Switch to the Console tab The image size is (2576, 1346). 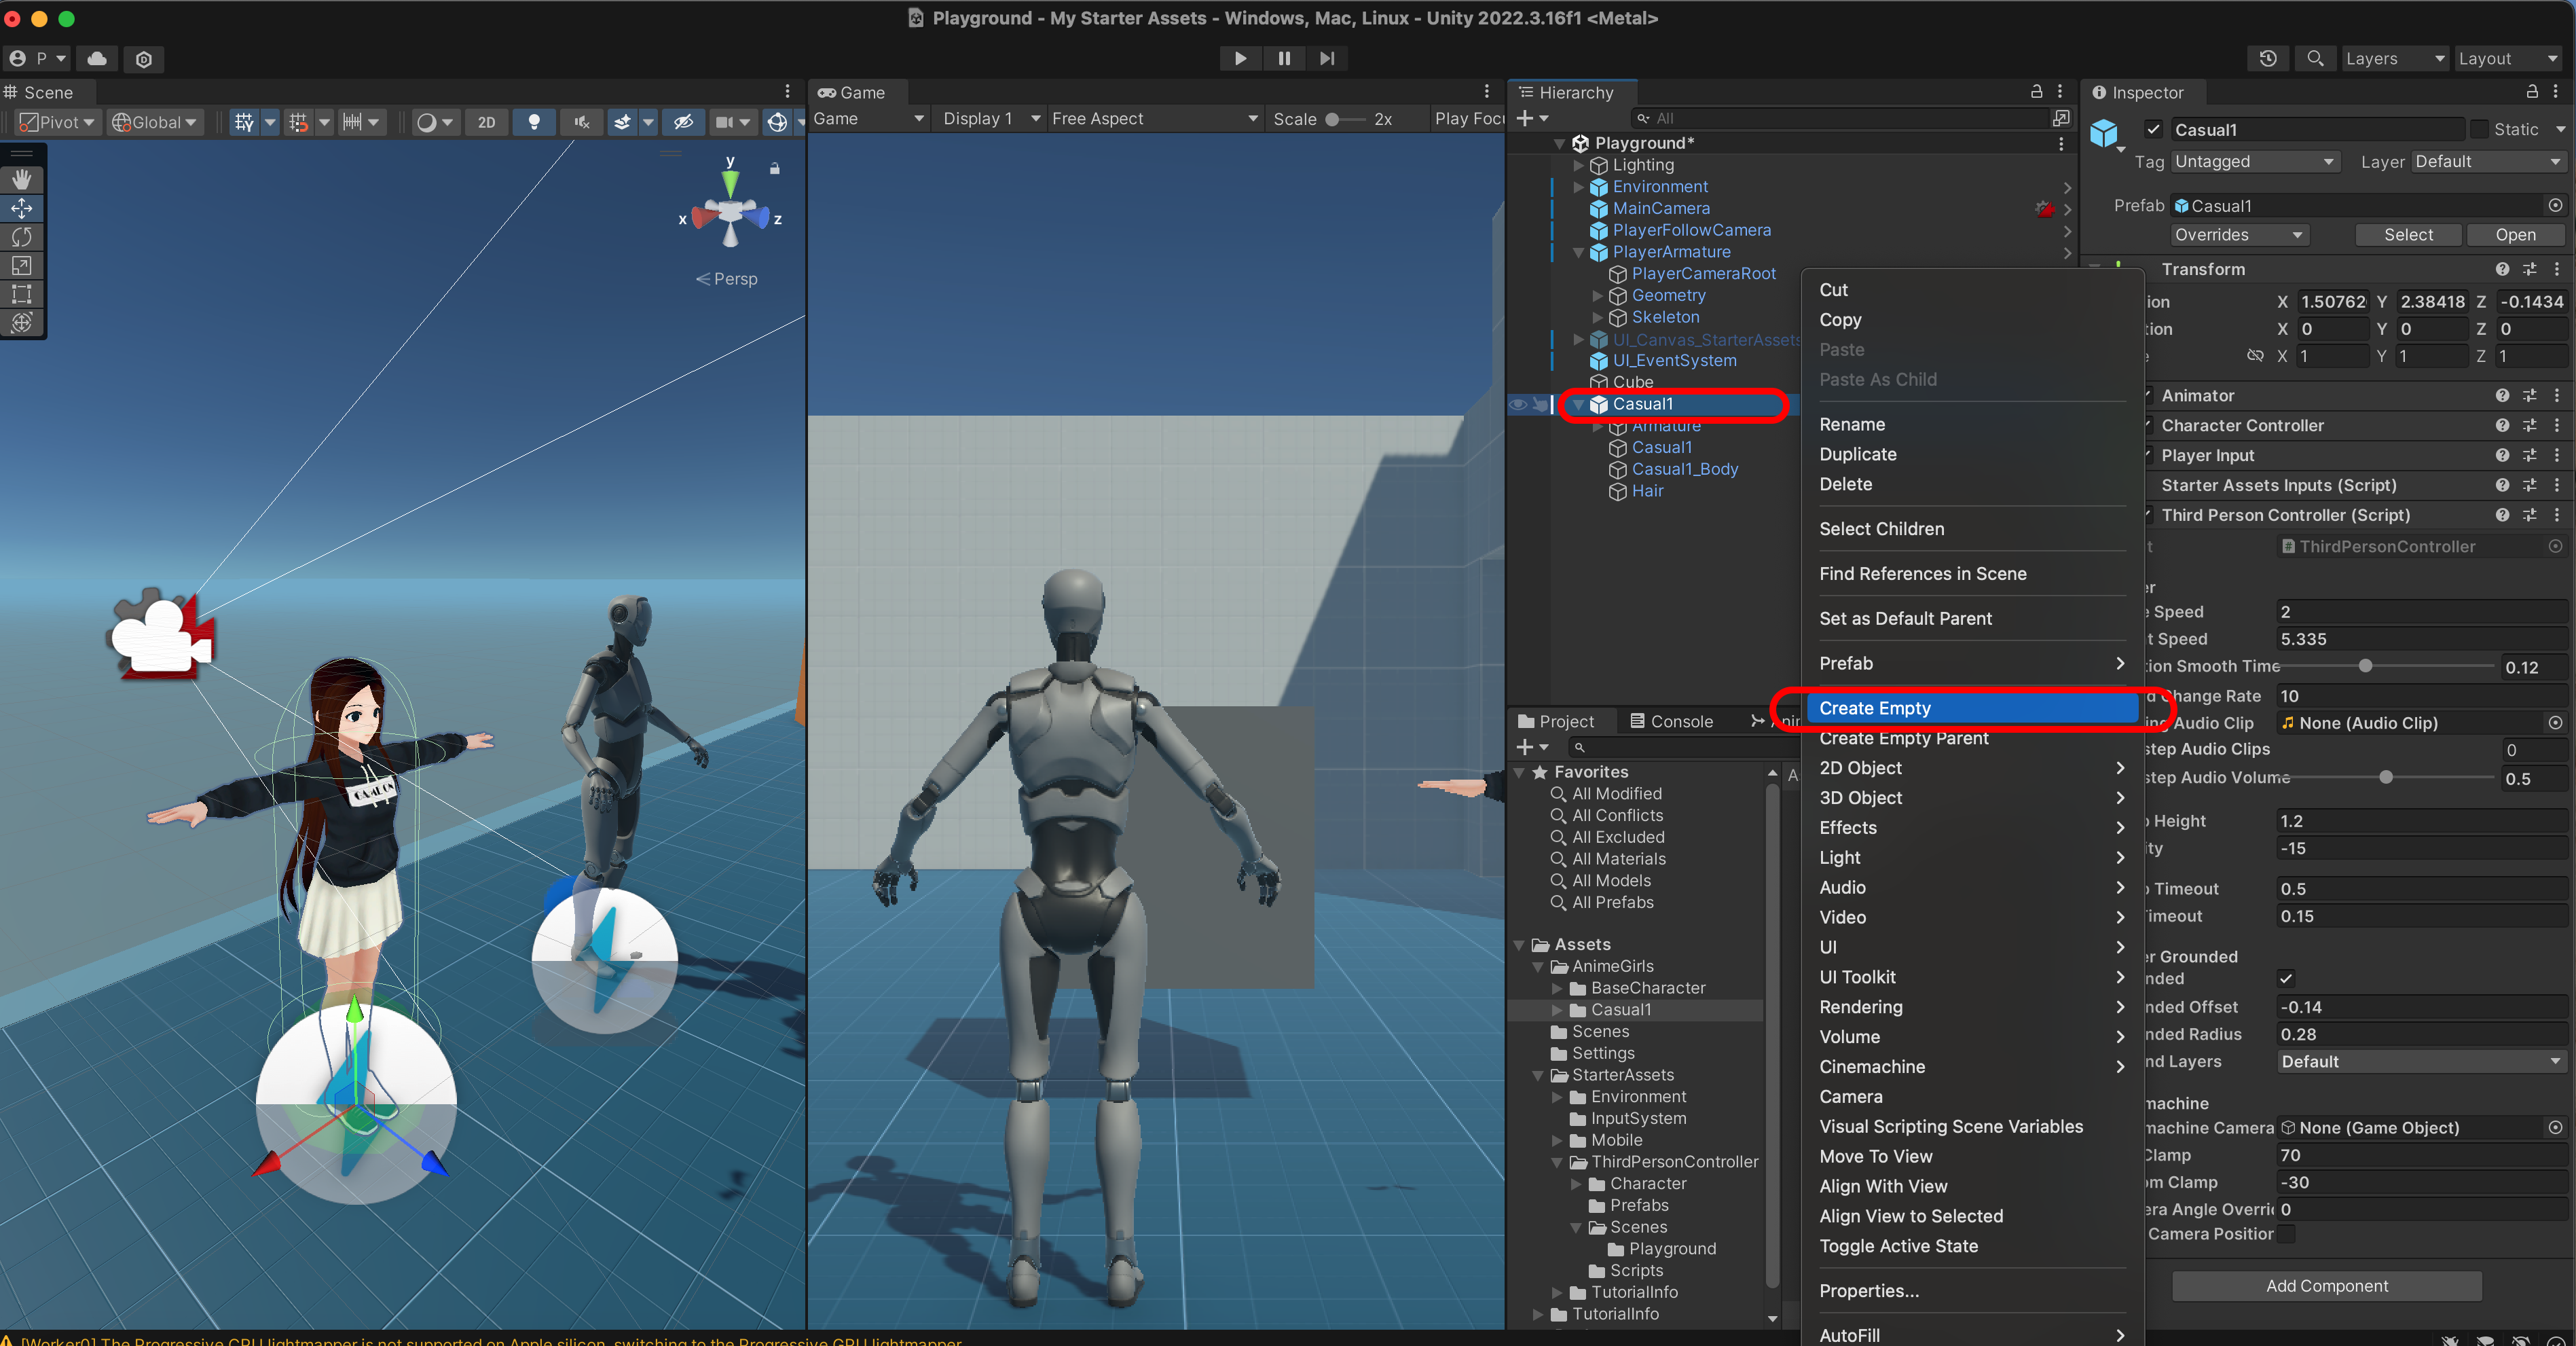point(1671,721)
